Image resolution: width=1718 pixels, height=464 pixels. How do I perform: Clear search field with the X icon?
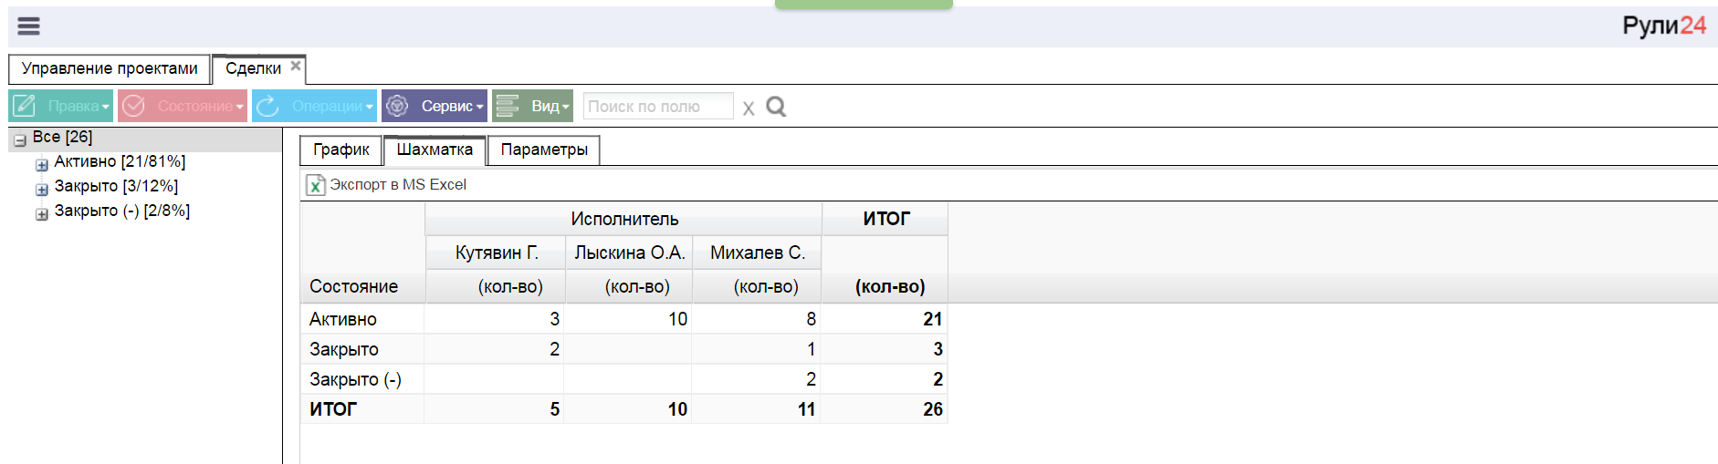click(749, 108)
